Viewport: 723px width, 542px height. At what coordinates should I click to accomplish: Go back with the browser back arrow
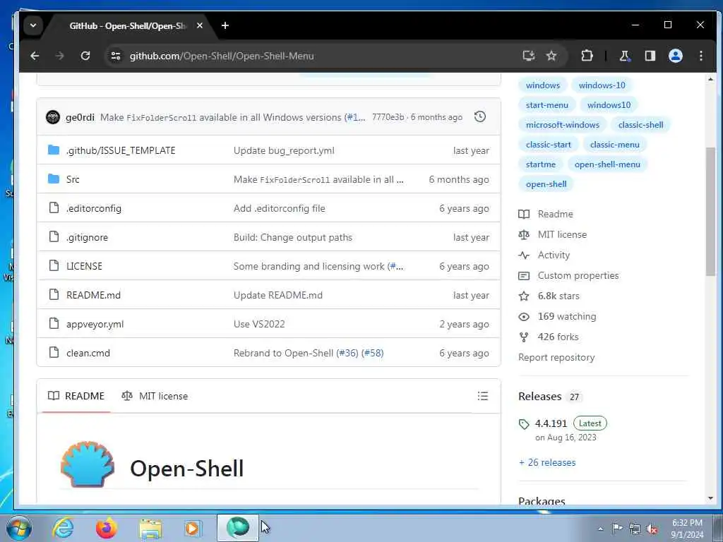tap(35, 56)
